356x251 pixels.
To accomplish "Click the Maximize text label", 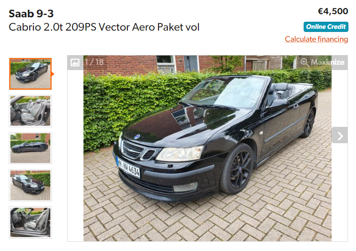I will click(328, 62).
